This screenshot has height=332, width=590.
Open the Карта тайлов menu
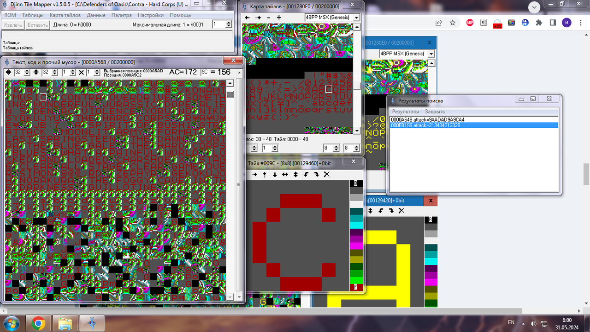tap(65, 15)
